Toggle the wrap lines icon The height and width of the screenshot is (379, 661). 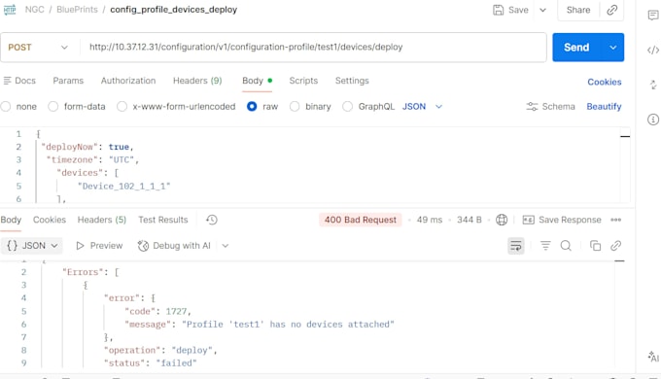tap(516, 246)
